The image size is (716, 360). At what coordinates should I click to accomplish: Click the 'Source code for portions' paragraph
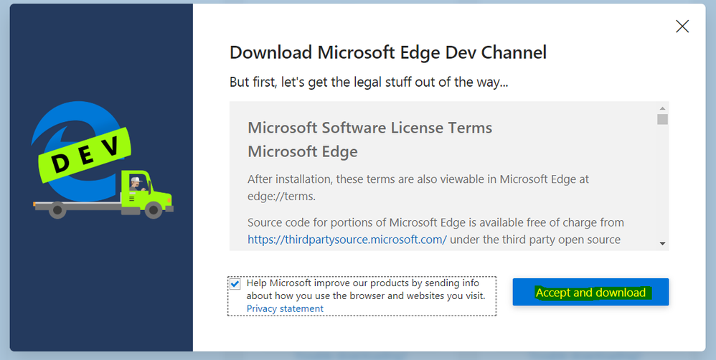[435, 222]
